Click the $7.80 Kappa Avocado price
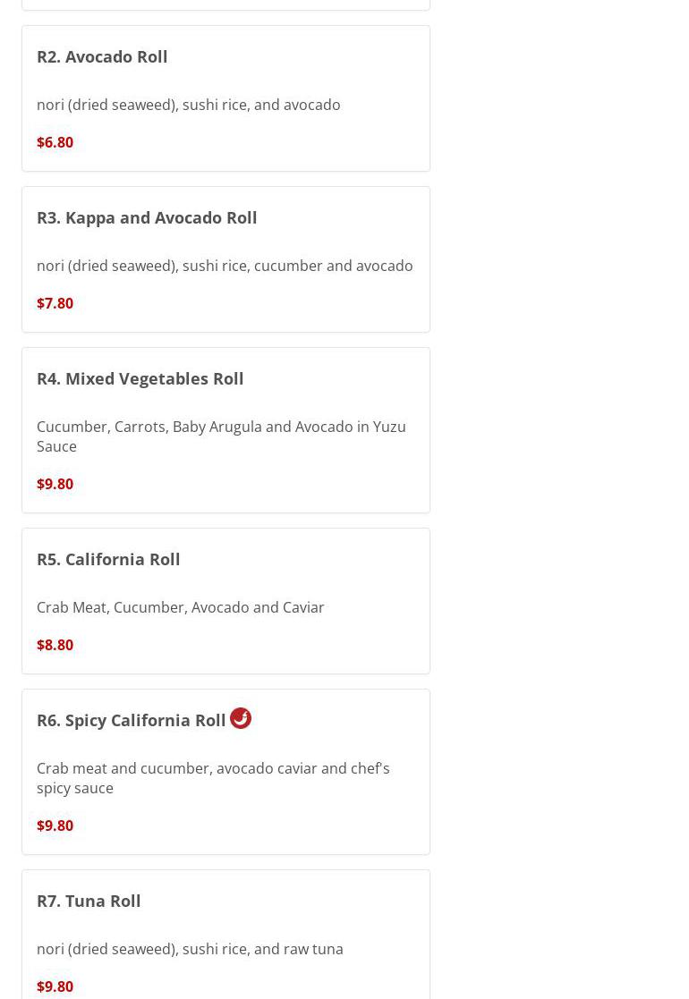 click(55, 303)
